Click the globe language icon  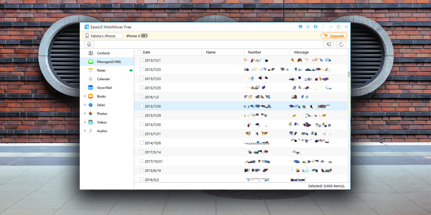(315, 27)
